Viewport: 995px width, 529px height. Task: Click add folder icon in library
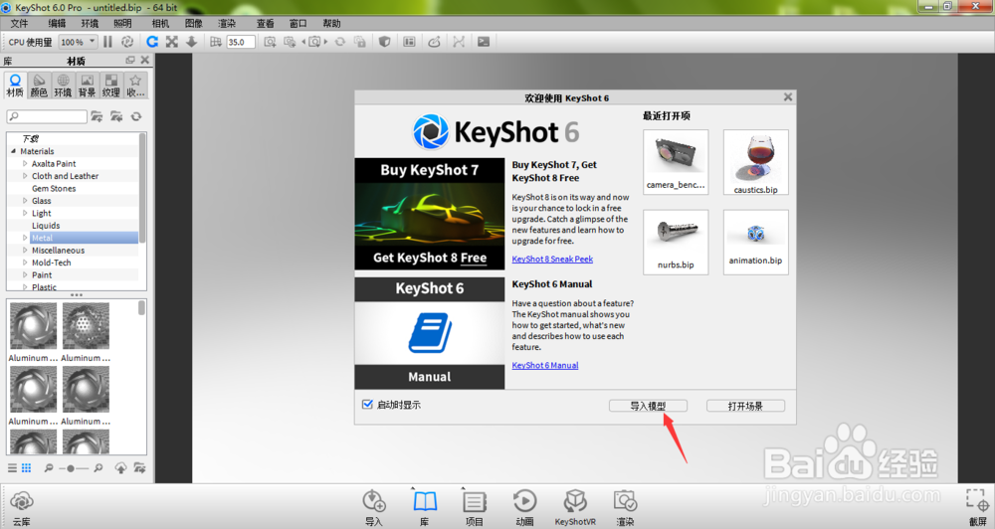click(97, 116)
